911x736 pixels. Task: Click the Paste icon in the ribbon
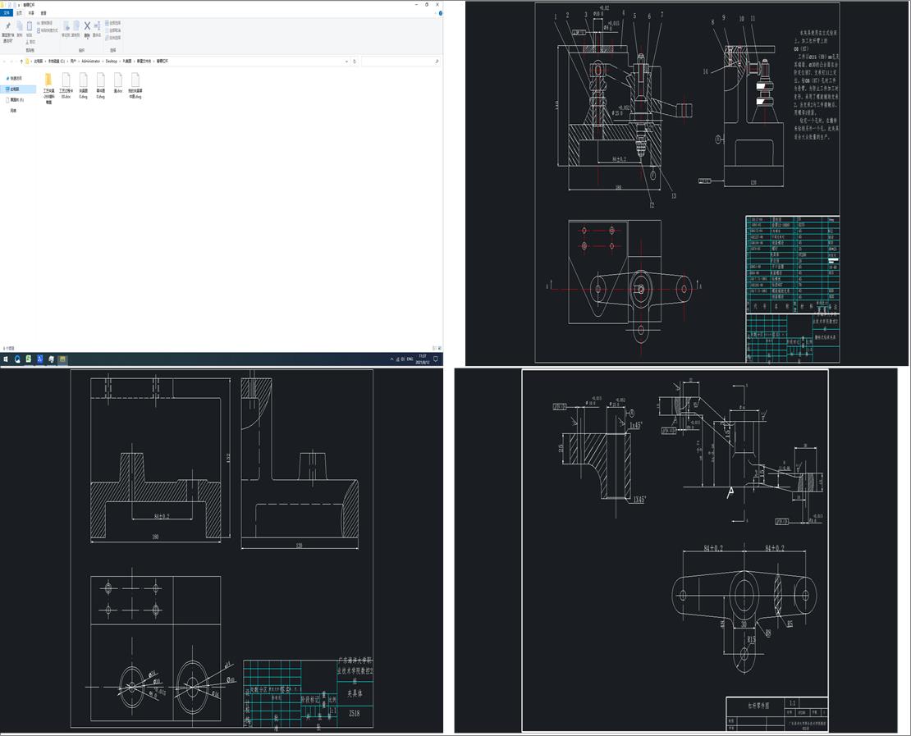(30, 26)
